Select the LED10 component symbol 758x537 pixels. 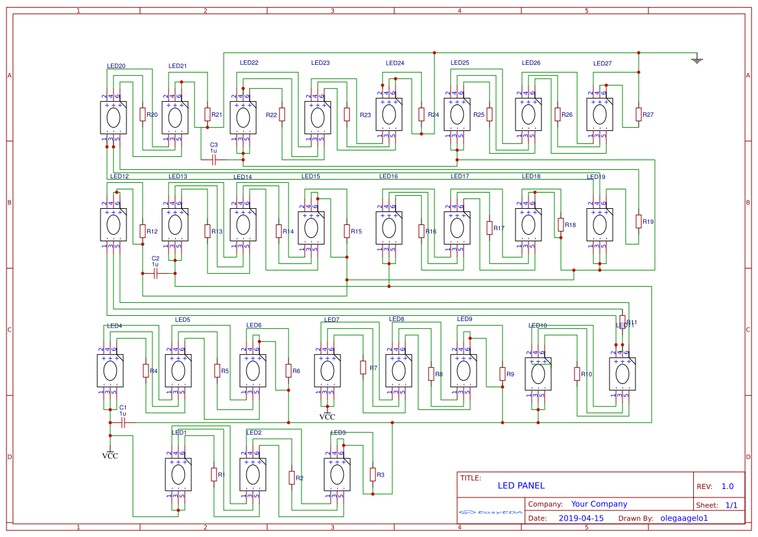(538, 374)
